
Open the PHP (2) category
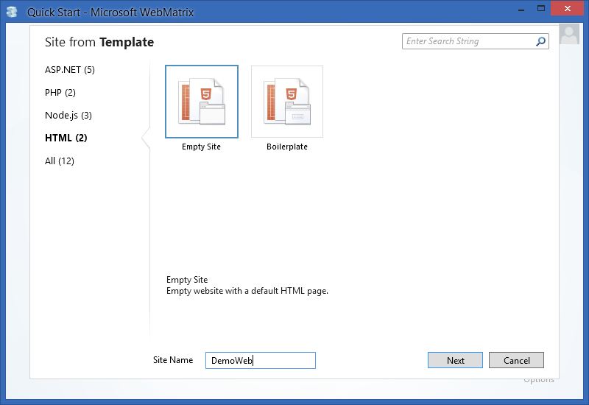[60, 93]
